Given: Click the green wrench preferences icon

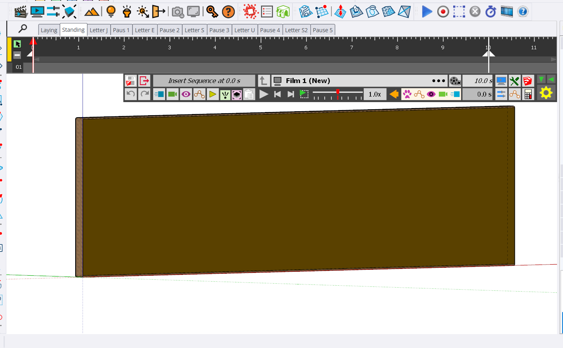Looking at the screenshot, I should pos(514,81).
